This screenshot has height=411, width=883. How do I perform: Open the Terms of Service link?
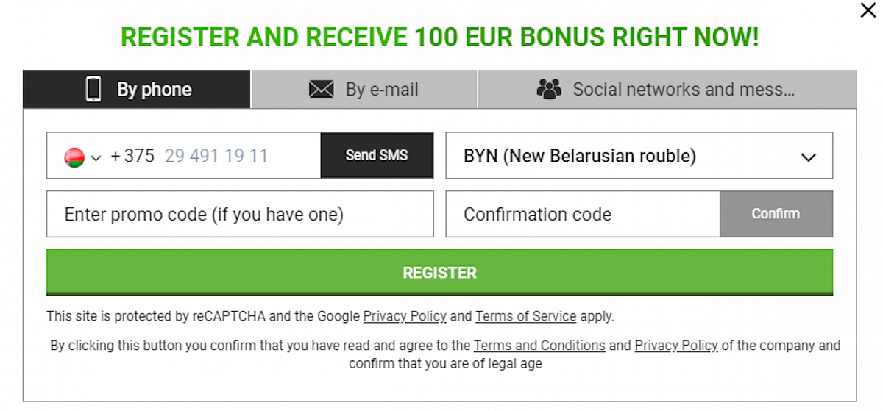pyautogui.click(x=525, y=317)
